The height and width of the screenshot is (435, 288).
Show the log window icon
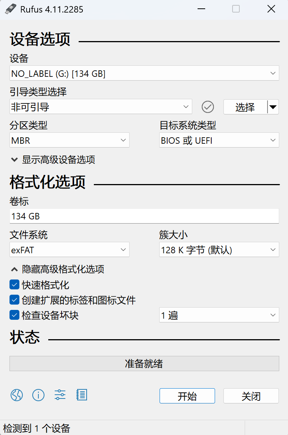pos(82,395)
